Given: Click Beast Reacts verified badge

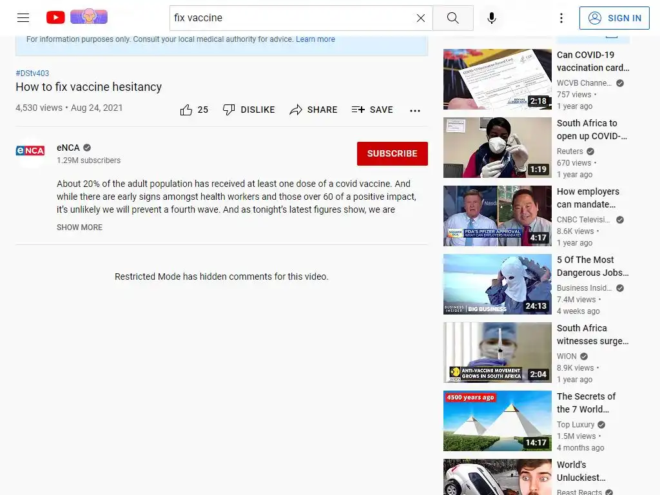Looking at the screenshot, I should (609, 492).
